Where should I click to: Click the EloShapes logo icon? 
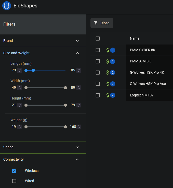tap(7, 6)
